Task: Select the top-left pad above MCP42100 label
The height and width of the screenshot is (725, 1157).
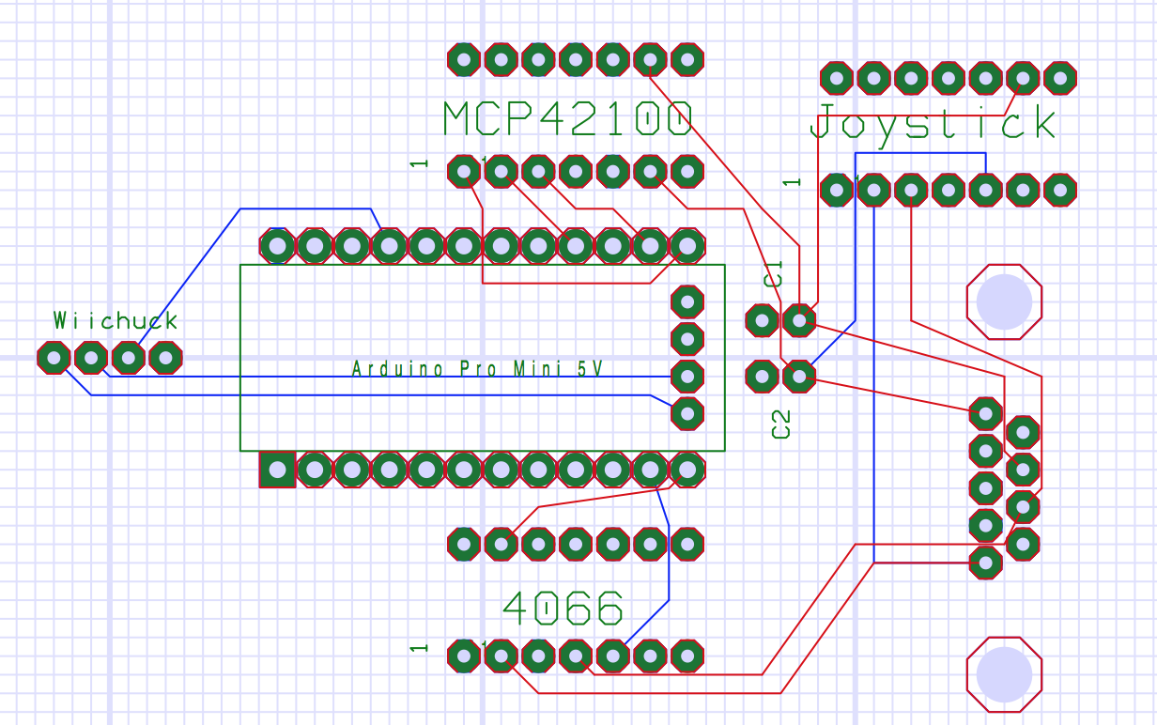Action: tap(463, 60)
